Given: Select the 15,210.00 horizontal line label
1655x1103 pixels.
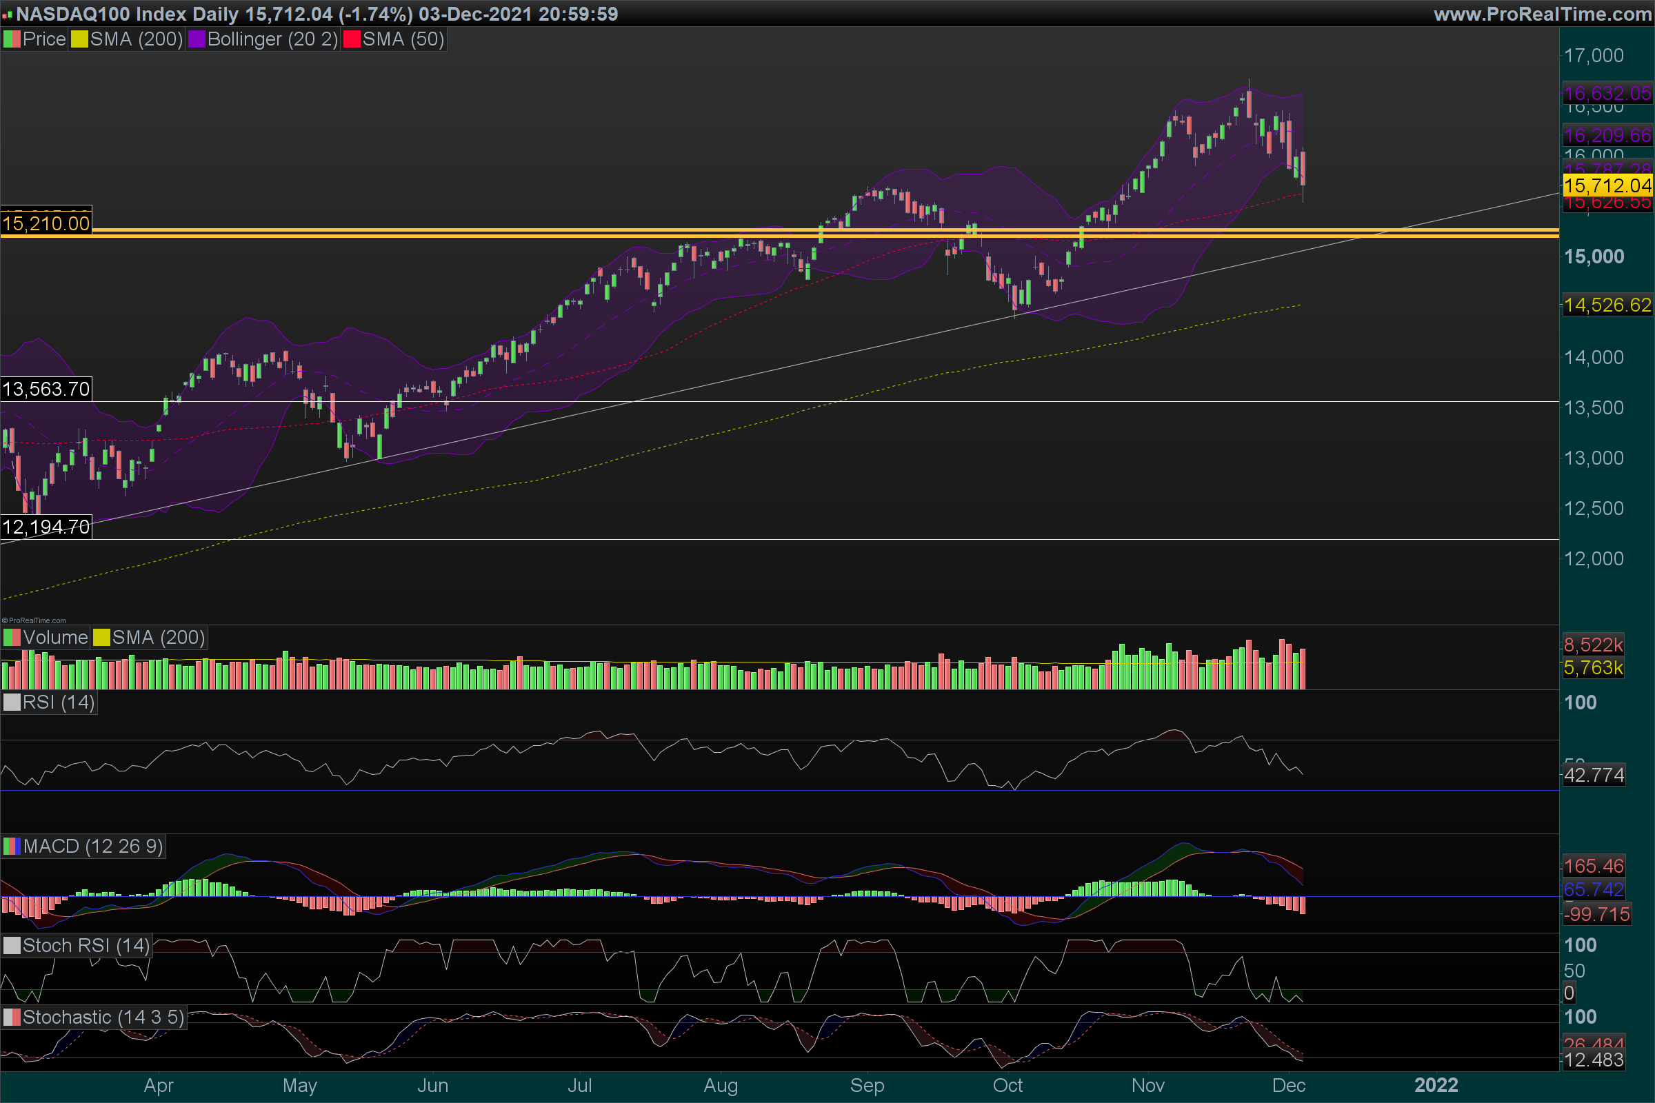Looking at the screenshot, I should pos(46,223).
